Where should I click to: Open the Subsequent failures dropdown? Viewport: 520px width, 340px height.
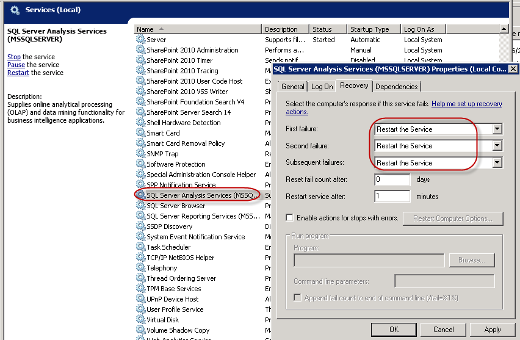point(497,162)
